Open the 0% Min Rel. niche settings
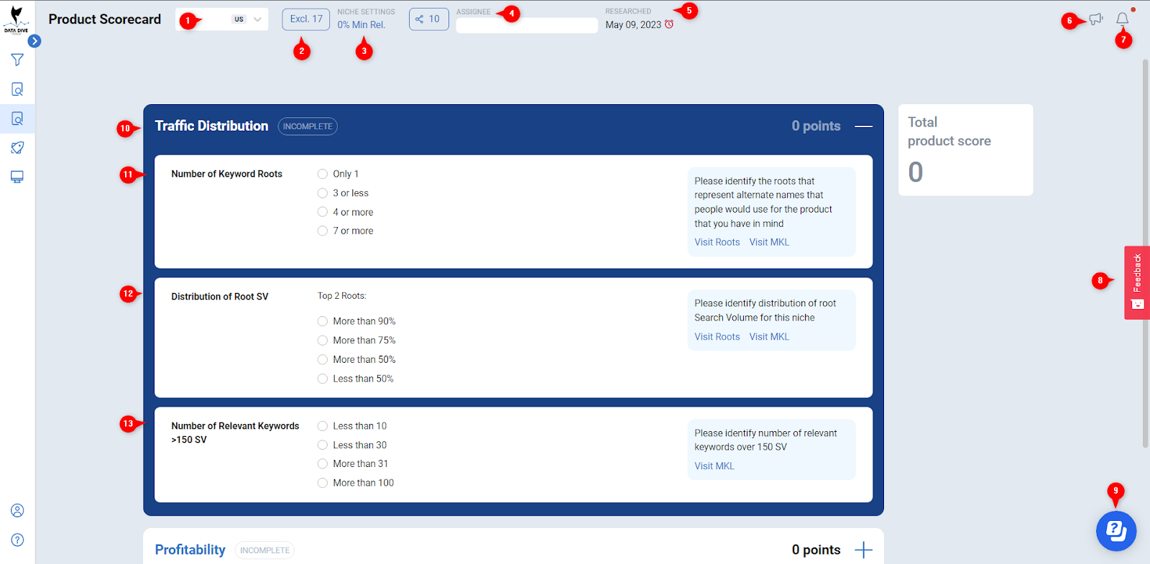This screenshot has width=1150, height=564. click(362, 24)
